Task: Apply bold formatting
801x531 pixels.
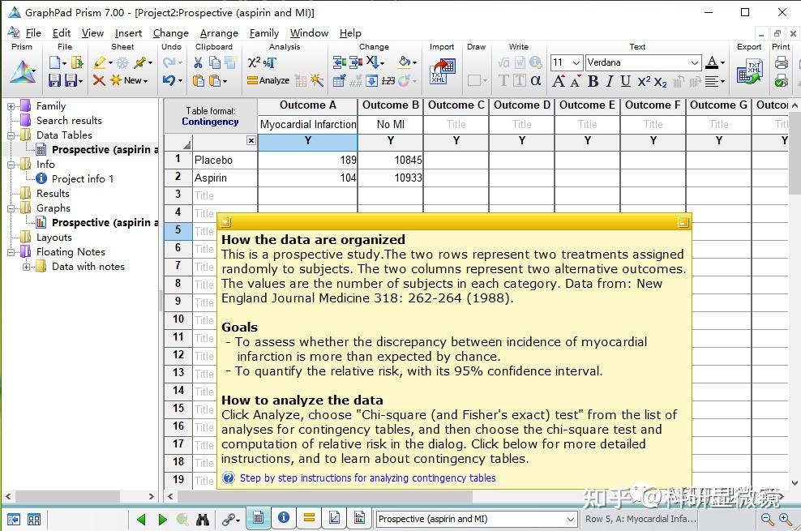Action: pos(593,81)
